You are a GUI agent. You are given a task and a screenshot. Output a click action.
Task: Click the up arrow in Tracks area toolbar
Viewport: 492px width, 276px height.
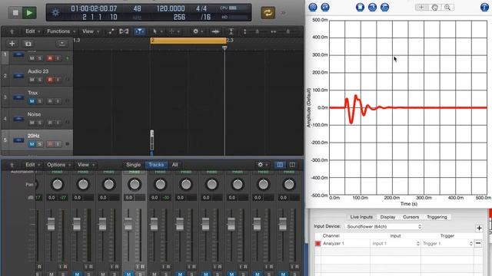pyautogui.click(x=12, y=31)
